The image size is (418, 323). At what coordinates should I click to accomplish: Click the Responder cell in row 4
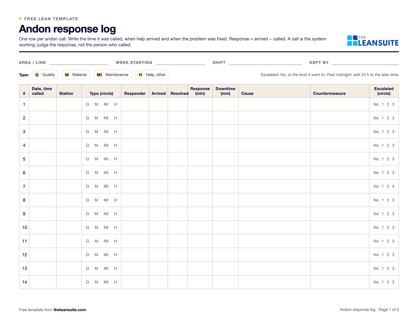pos(135,145)
